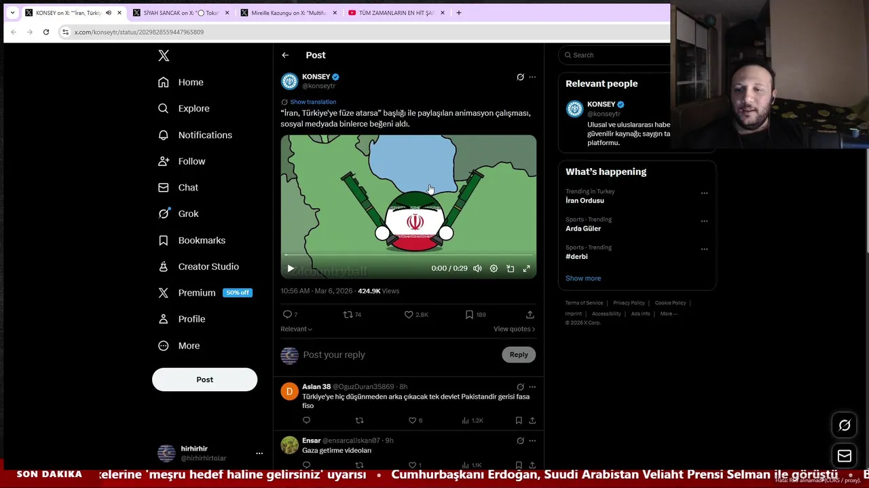Image resolution: width=869 pixels, height=488 pixels.
Task: Open İran Ordusu trend
Action: [x=585, y=201]
